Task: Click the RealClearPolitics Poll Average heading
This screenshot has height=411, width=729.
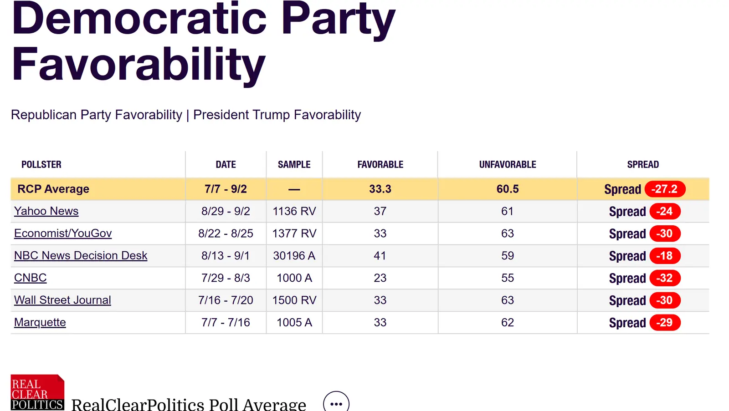Action: pyautogui.click(x=189, y=404)
